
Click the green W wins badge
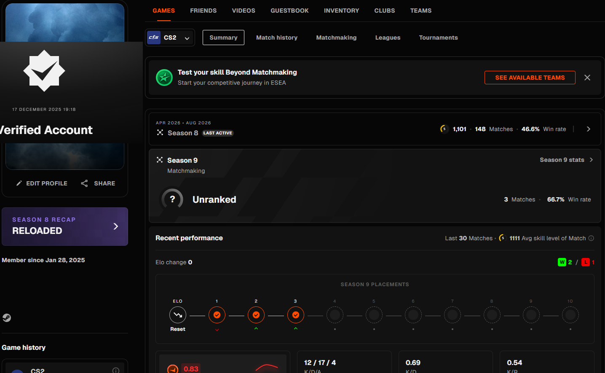click(562, 262)
